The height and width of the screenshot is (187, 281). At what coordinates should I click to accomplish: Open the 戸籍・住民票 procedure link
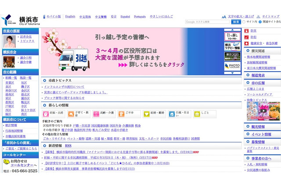point(82,126)
